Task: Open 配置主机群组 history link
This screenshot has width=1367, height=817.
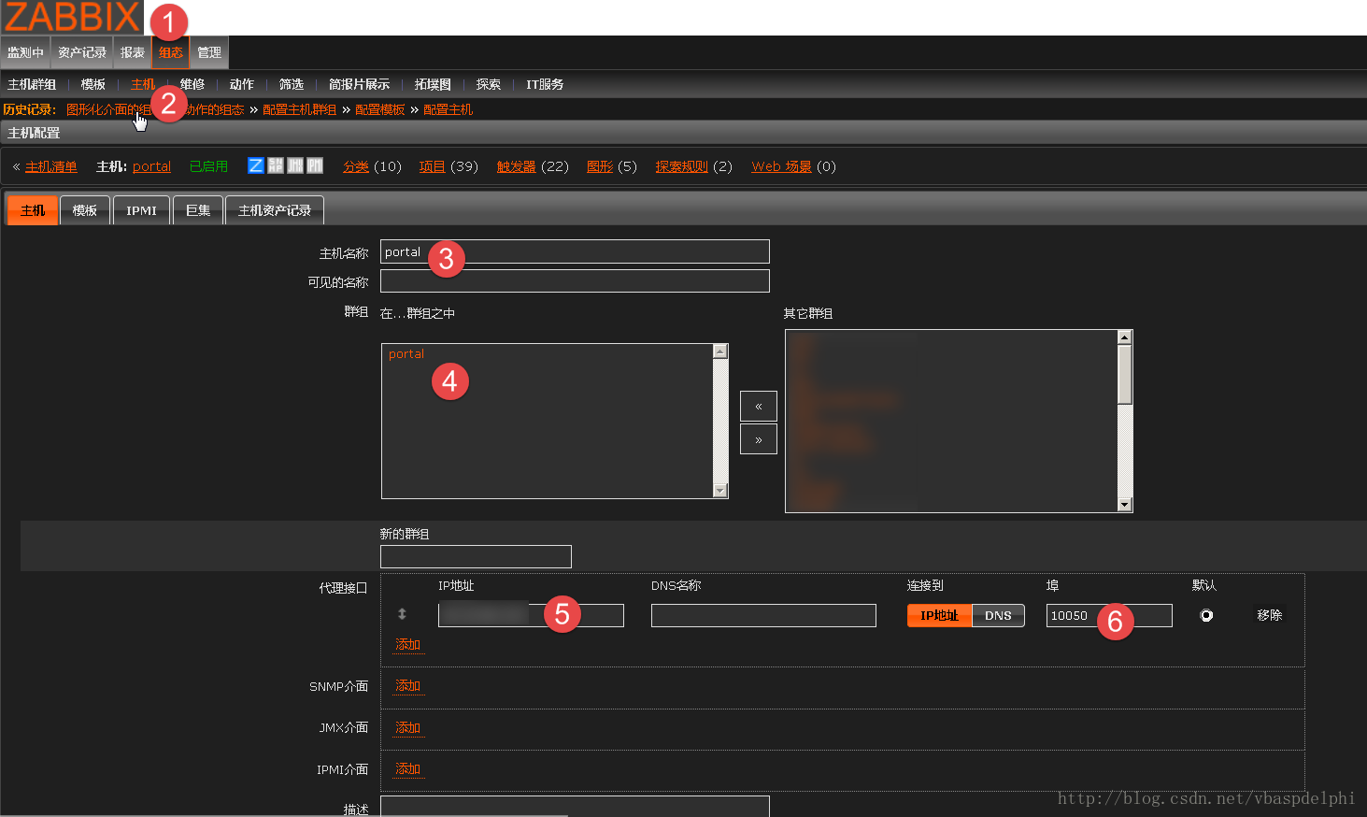Action: point(299,109)
